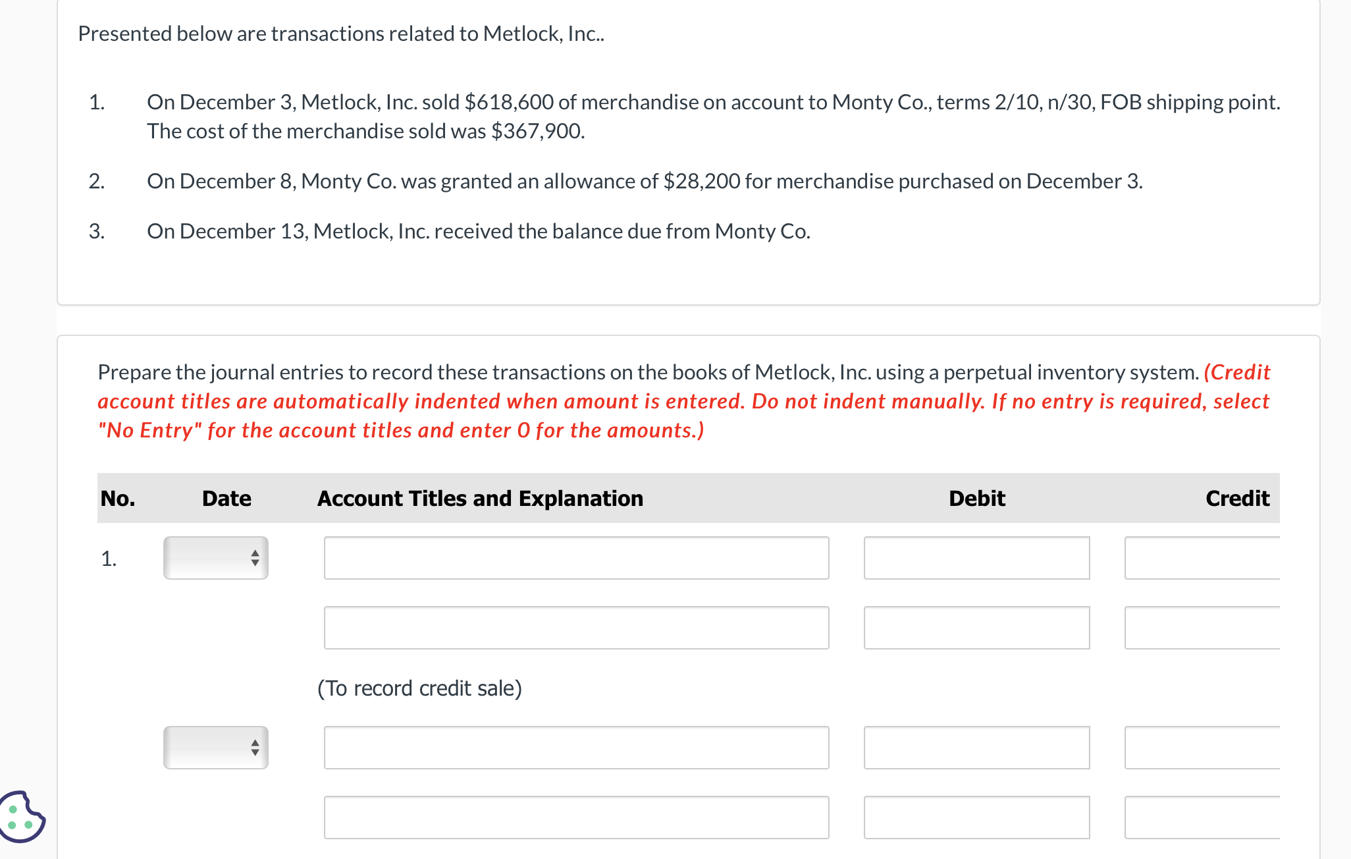
Task: Click the second account title field under entry 1
Action: (575, 627)
